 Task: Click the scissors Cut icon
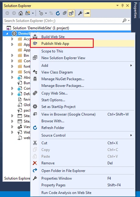click(35, 143)
